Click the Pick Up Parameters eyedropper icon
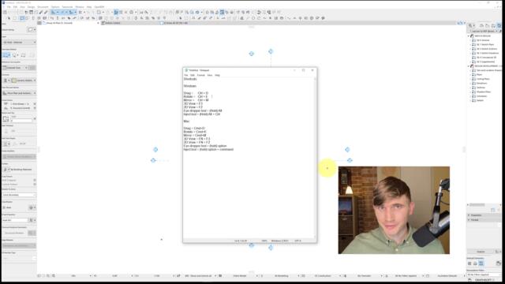 pos(41,13)
